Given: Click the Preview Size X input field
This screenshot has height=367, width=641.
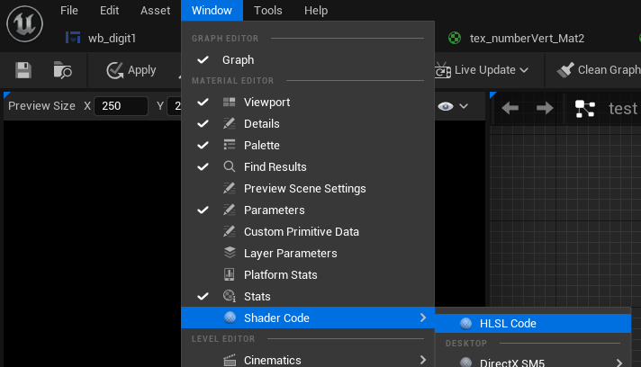Looking at the screenshot, I should (121, 107).
